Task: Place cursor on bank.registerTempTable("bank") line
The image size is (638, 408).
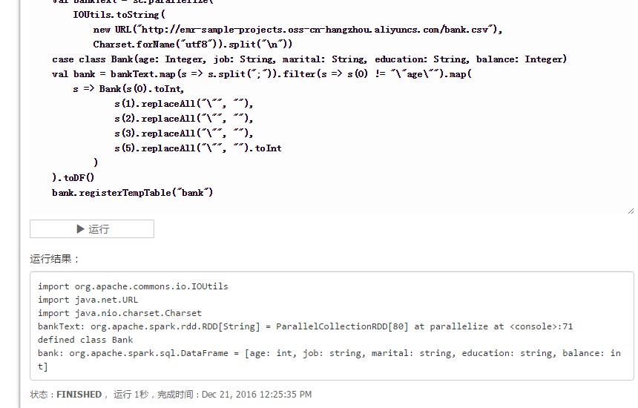Action: coord(132,192)
